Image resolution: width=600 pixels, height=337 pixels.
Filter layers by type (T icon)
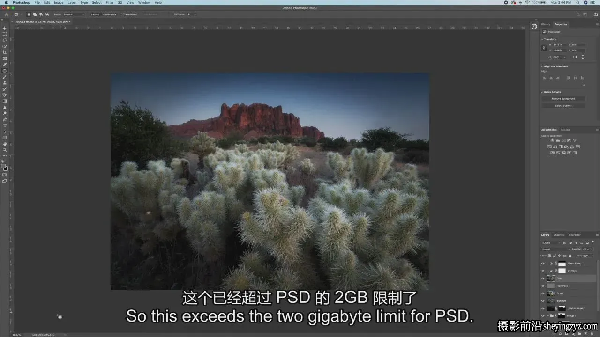point(577,243)
